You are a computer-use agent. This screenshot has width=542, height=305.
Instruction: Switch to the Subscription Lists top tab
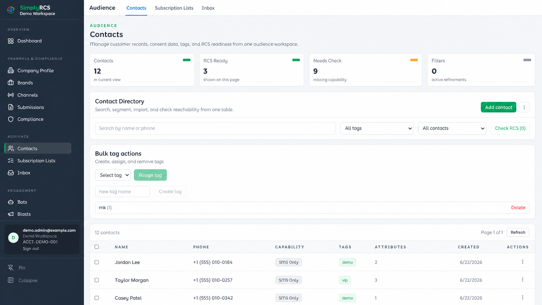[174, 8]
